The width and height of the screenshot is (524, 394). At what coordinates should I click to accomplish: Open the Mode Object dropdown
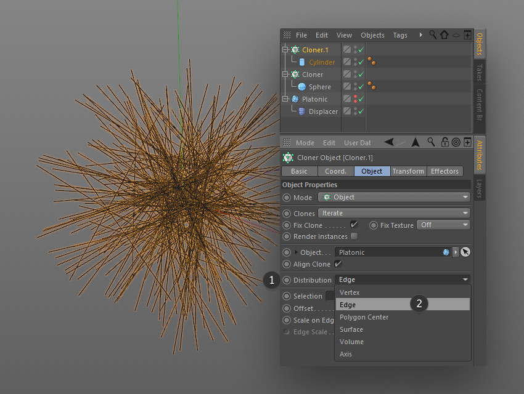(394, 197)
